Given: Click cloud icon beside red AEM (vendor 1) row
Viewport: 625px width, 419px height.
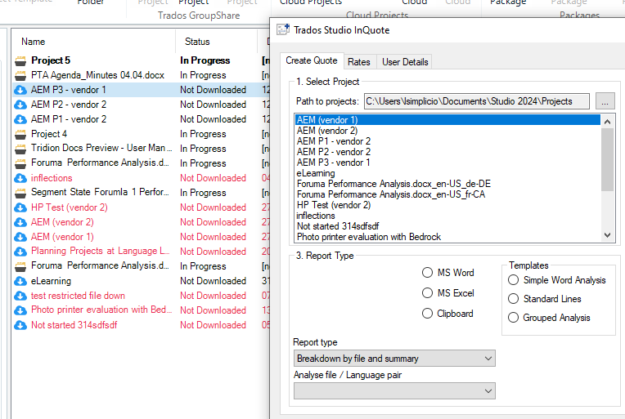Looking at the screenshot, I should (x=20, y=238).
